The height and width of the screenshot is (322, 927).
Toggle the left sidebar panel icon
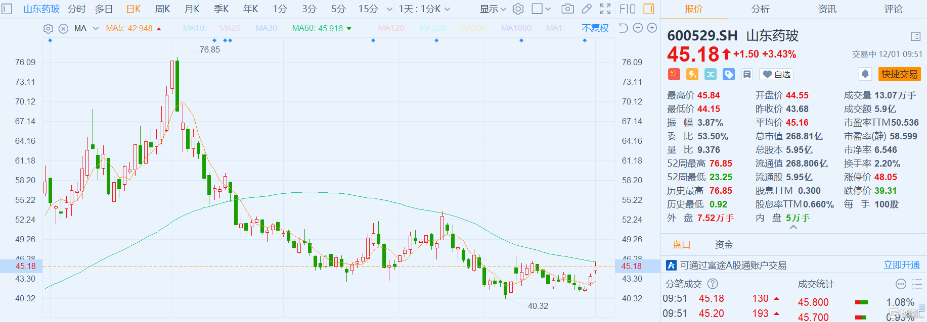point(7,9)
